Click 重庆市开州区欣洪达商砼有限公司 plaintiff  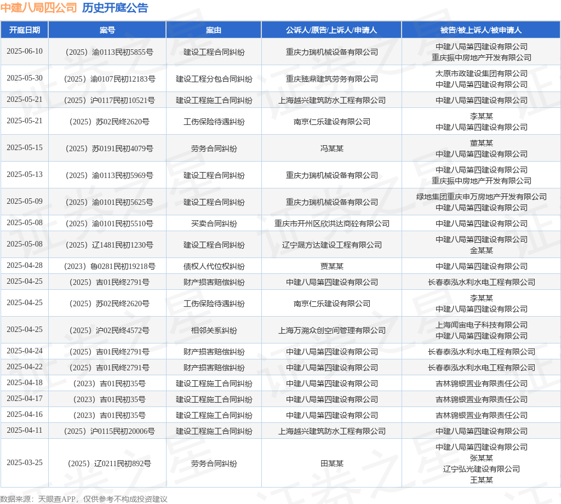coord(331,224)
